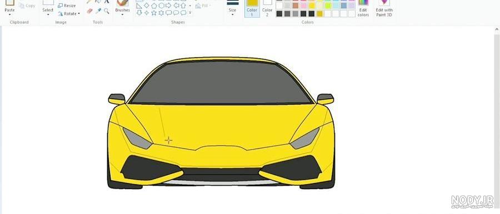Viewport: 500px width, 214px height.
Task: Pick the Color picker eyedropper tool
Action: (x=98, y=11)
